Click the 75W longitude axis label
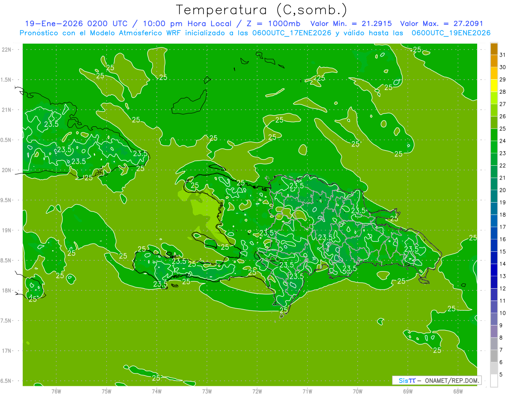Screen dimensions: 514x397 107,391
